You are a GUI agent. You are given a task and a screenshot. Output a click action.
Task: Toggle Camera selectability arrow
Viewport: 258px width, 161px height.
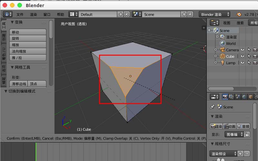coord(249,50)
